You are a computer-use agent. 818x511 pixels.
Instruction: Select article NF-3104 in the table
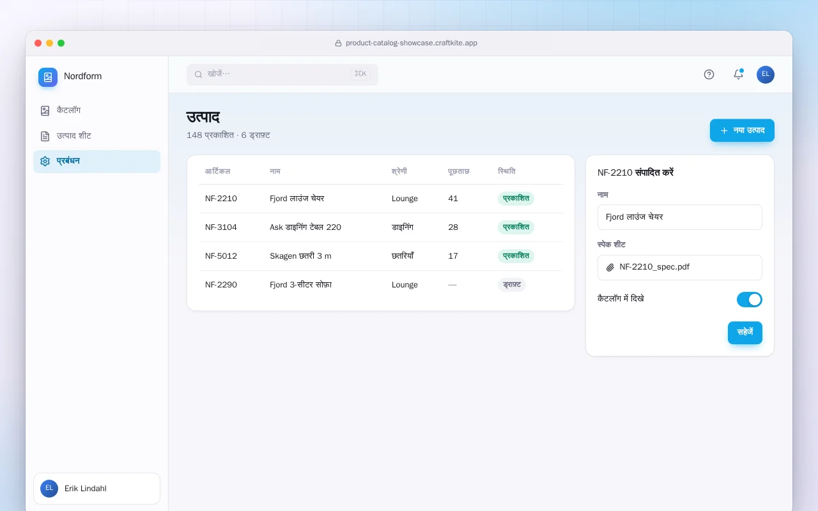pyautogui.click(x=221, y=227)
